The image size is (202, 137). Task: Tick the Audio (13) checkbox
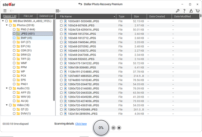10,88
